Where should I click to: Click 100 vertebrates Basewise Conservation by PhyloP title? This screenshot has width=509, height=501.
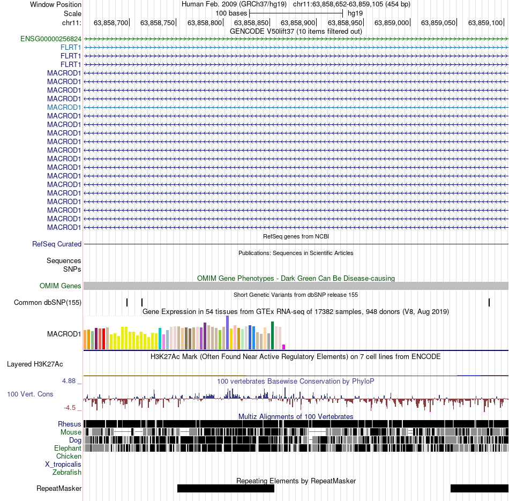(296, 382)
